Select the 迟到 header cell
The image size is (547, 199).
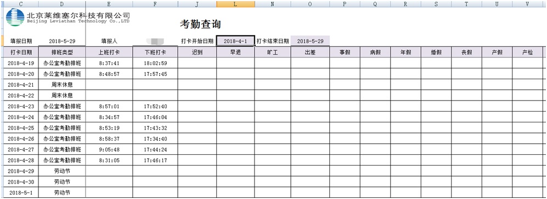tap(197, 52)
